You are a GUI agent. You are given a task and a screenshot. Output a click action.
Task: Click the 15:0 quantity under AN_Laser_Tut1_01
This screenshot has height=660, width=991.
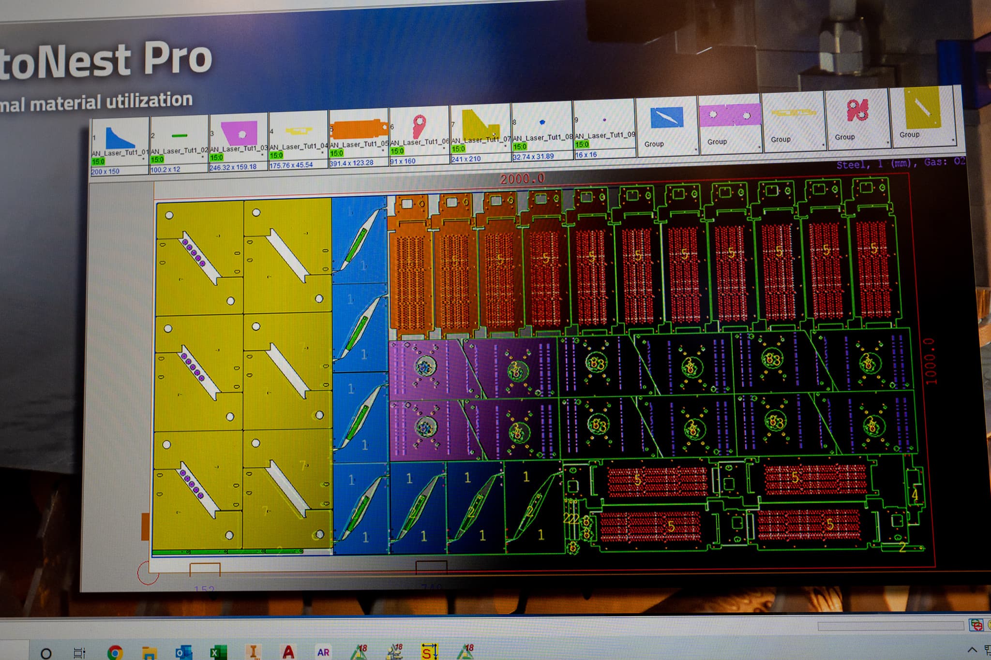click(98, 161)
